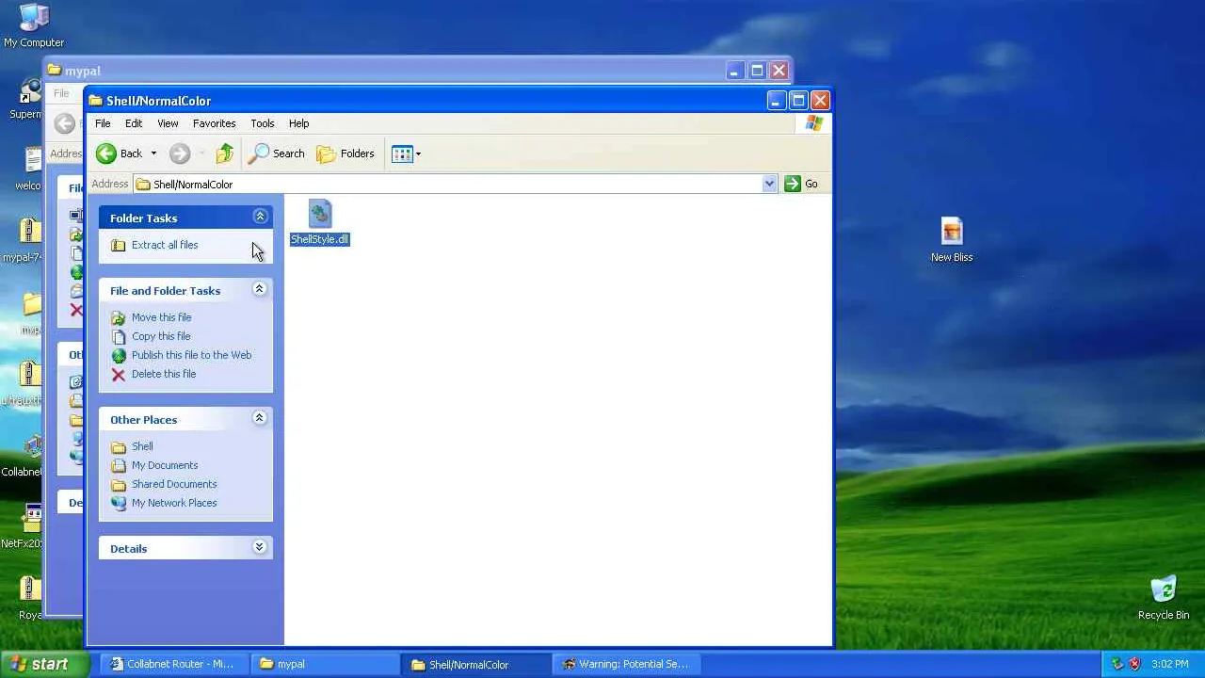
Task: Open Shared Documents in Other Places
Action: (x=174, y=484)
